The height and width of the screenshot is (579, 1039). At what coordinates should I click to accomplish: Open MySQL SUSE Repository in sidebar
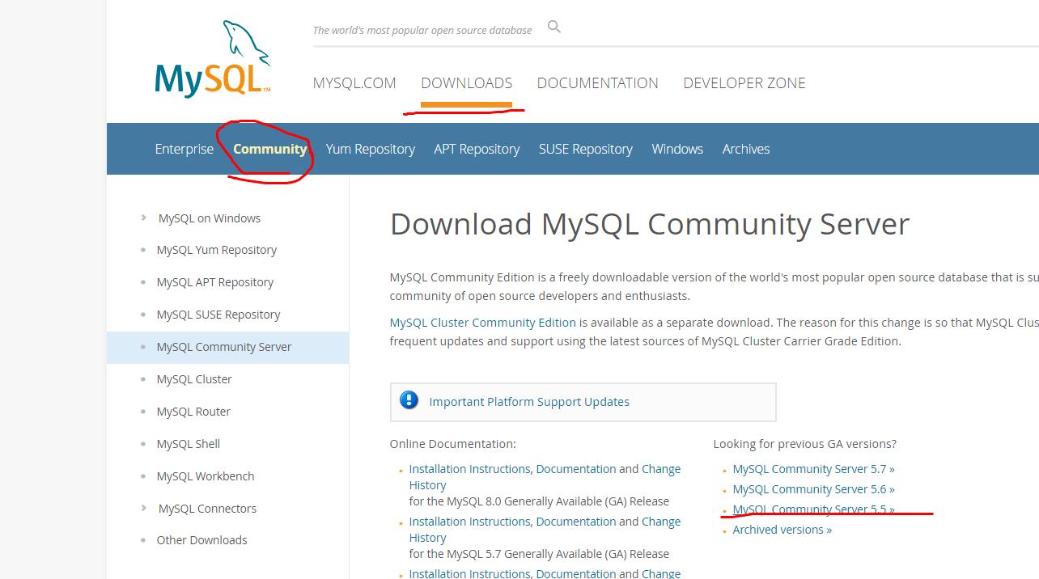218,315
